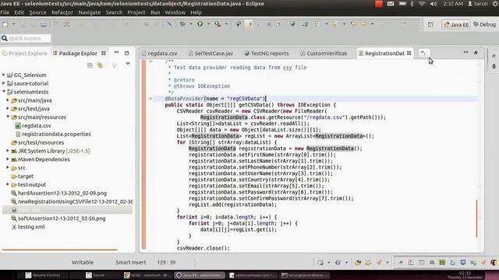Expand the test-output folder arrow
The height and width of the screenshot is (280, 499).
click(x=8, y=184)
